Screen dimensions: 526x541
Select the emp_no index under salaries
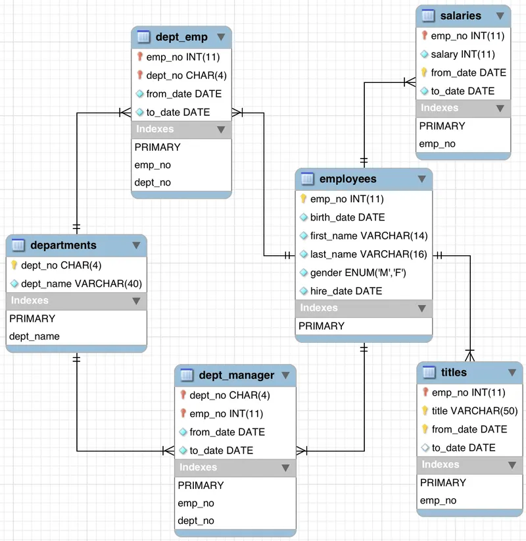(x=436, y=143)
